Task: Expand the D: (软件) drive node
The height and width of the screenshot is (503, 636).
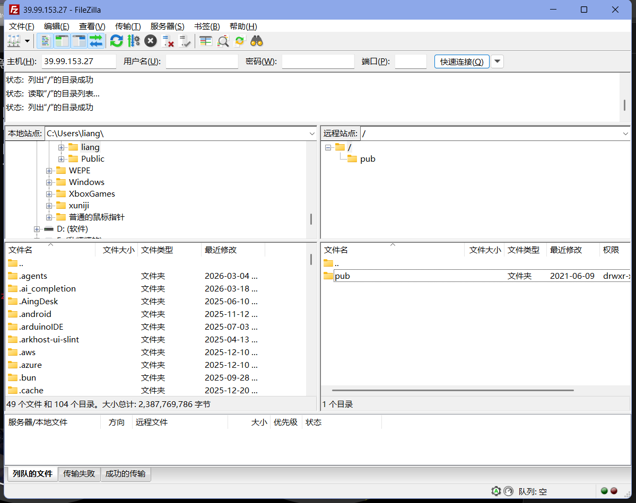Action: click(37, 229)
